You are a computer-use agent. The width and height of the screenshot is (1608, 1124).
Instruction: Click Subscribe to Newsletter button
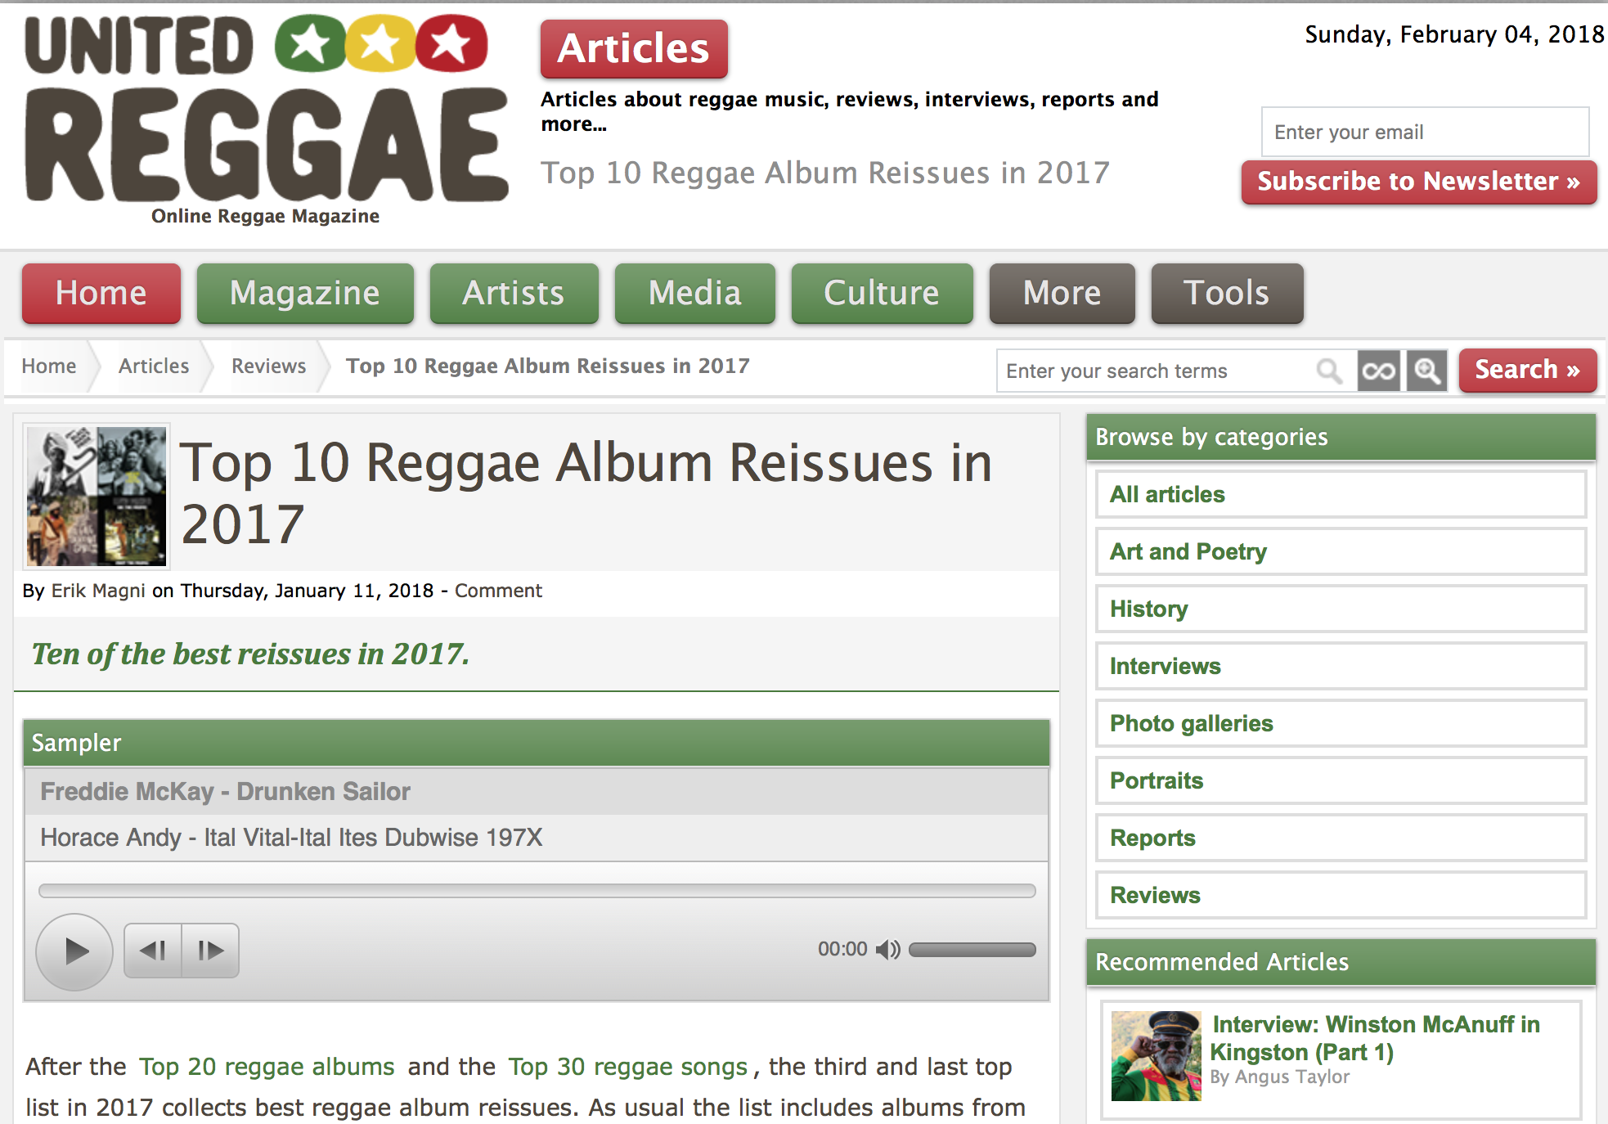coord(1419,182)
